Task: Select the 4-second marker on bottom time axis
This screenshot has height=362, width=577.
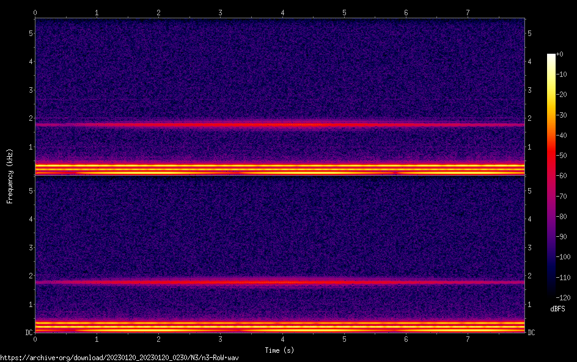Action: point(282,338)
